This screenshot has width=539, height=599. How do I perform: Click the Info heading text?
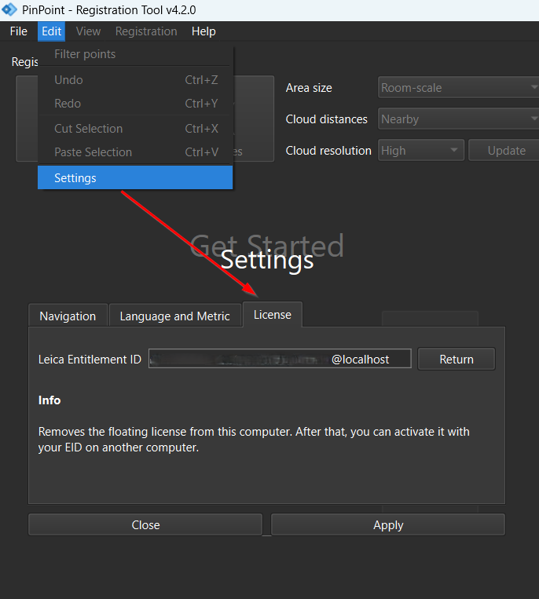point(49,400)
